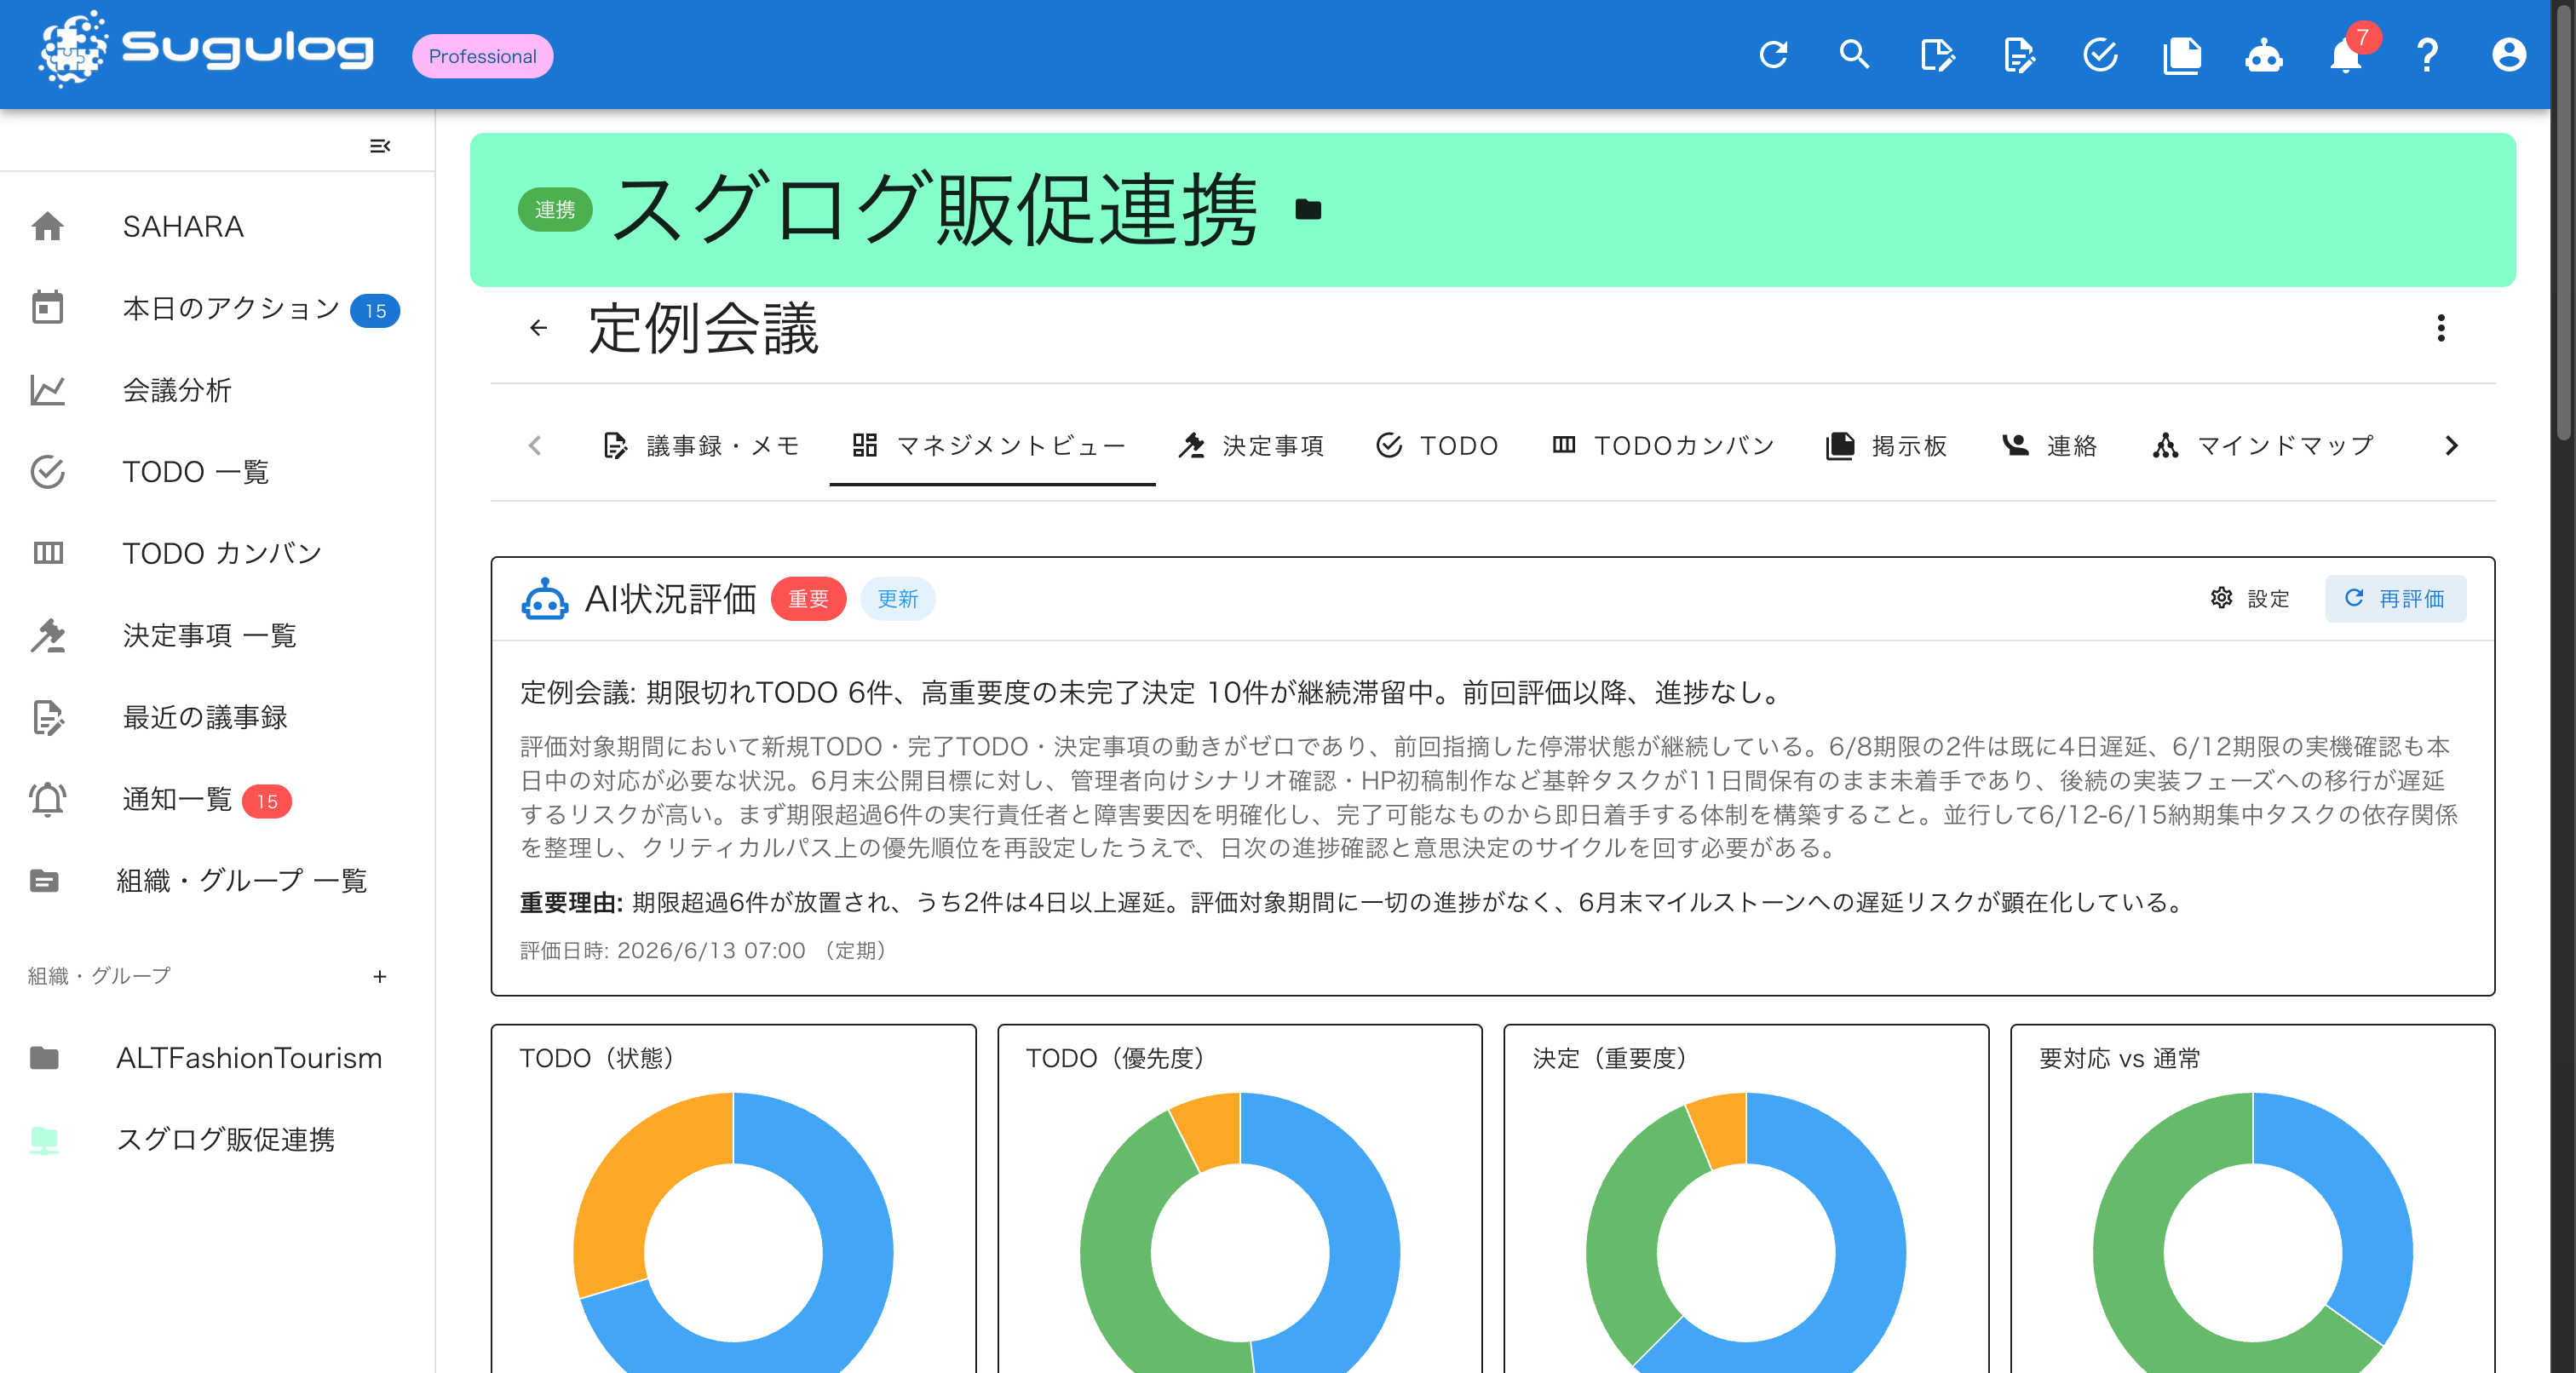Screen dimensions: 2576x1373
Task: Collapse the sidebar menu toggle
Action: 380,146
